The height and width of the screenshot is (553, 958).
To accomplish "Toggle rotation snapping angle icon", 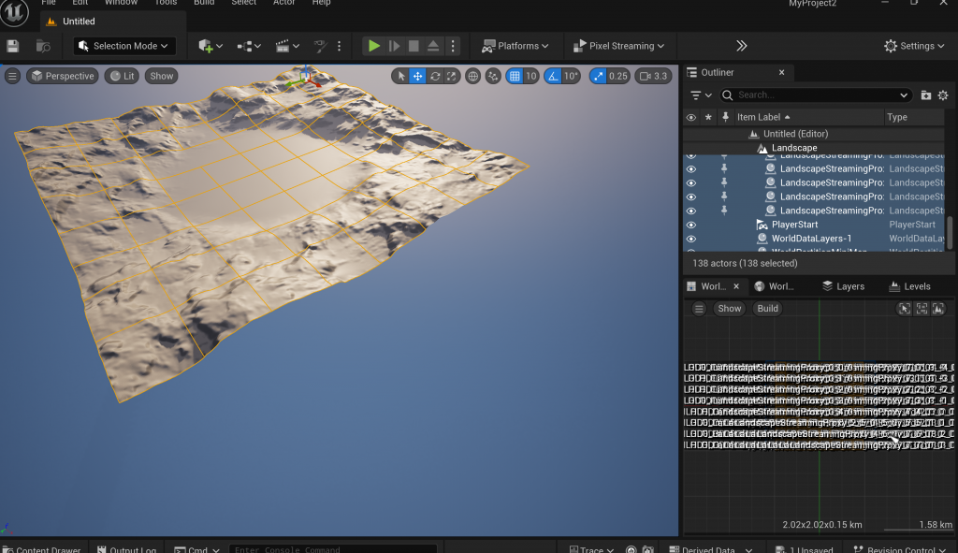I will [x=553, y=76].
